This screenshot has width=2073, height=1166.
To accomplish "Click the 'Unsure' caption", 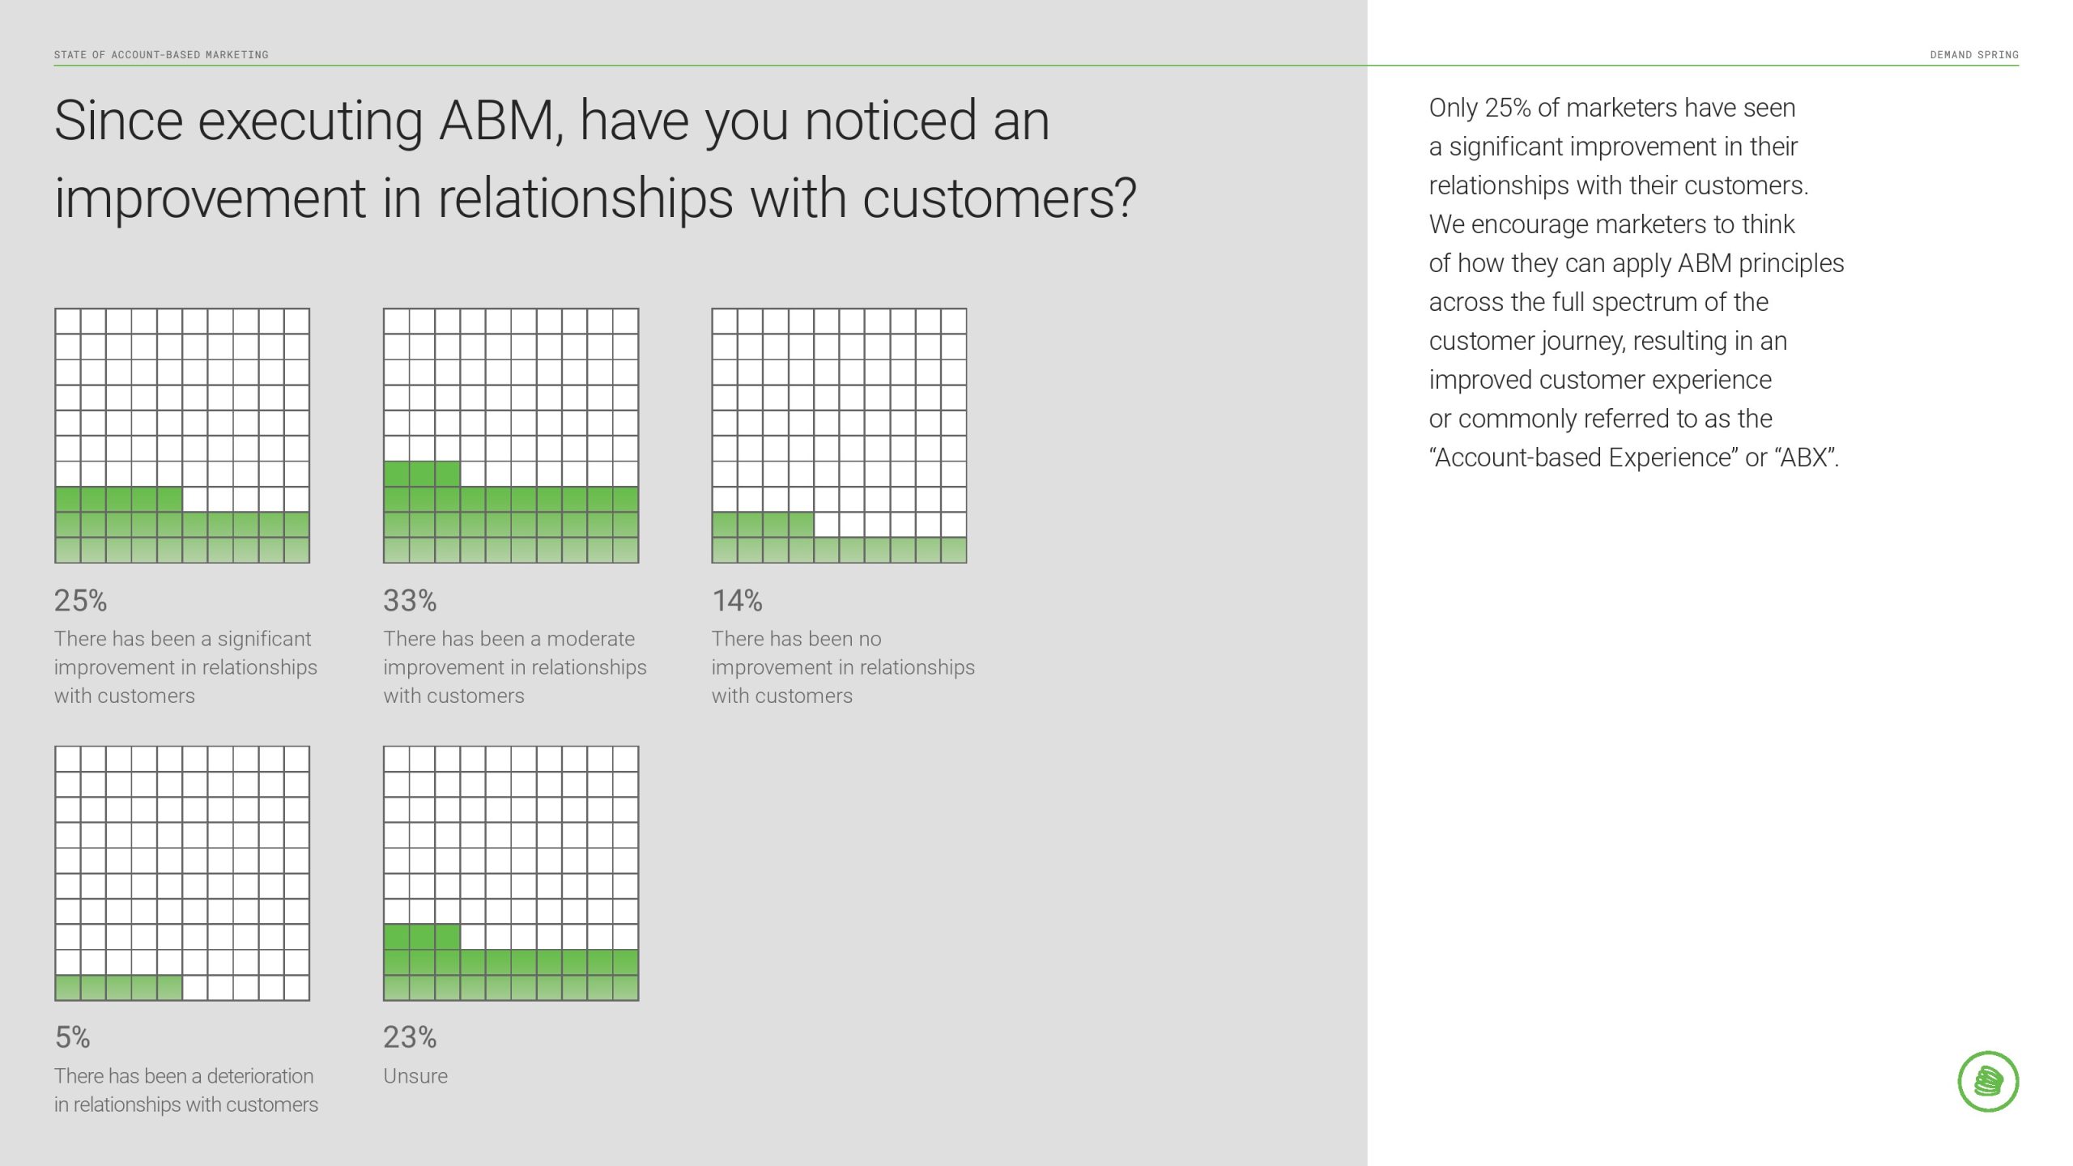I will 415,1076.
